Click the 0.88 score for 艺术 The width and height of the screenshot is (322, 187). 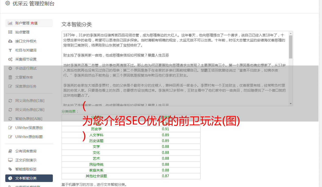coord(166,158)
